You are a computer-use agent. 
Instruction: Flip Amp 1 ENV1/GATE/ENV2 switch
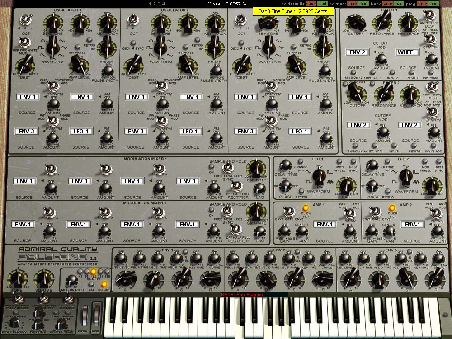(288, 211)
